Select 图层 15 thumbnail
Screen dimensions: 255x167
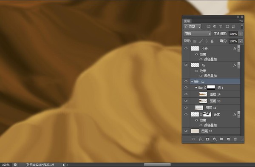pyautogui.click(x=203, y=101)
